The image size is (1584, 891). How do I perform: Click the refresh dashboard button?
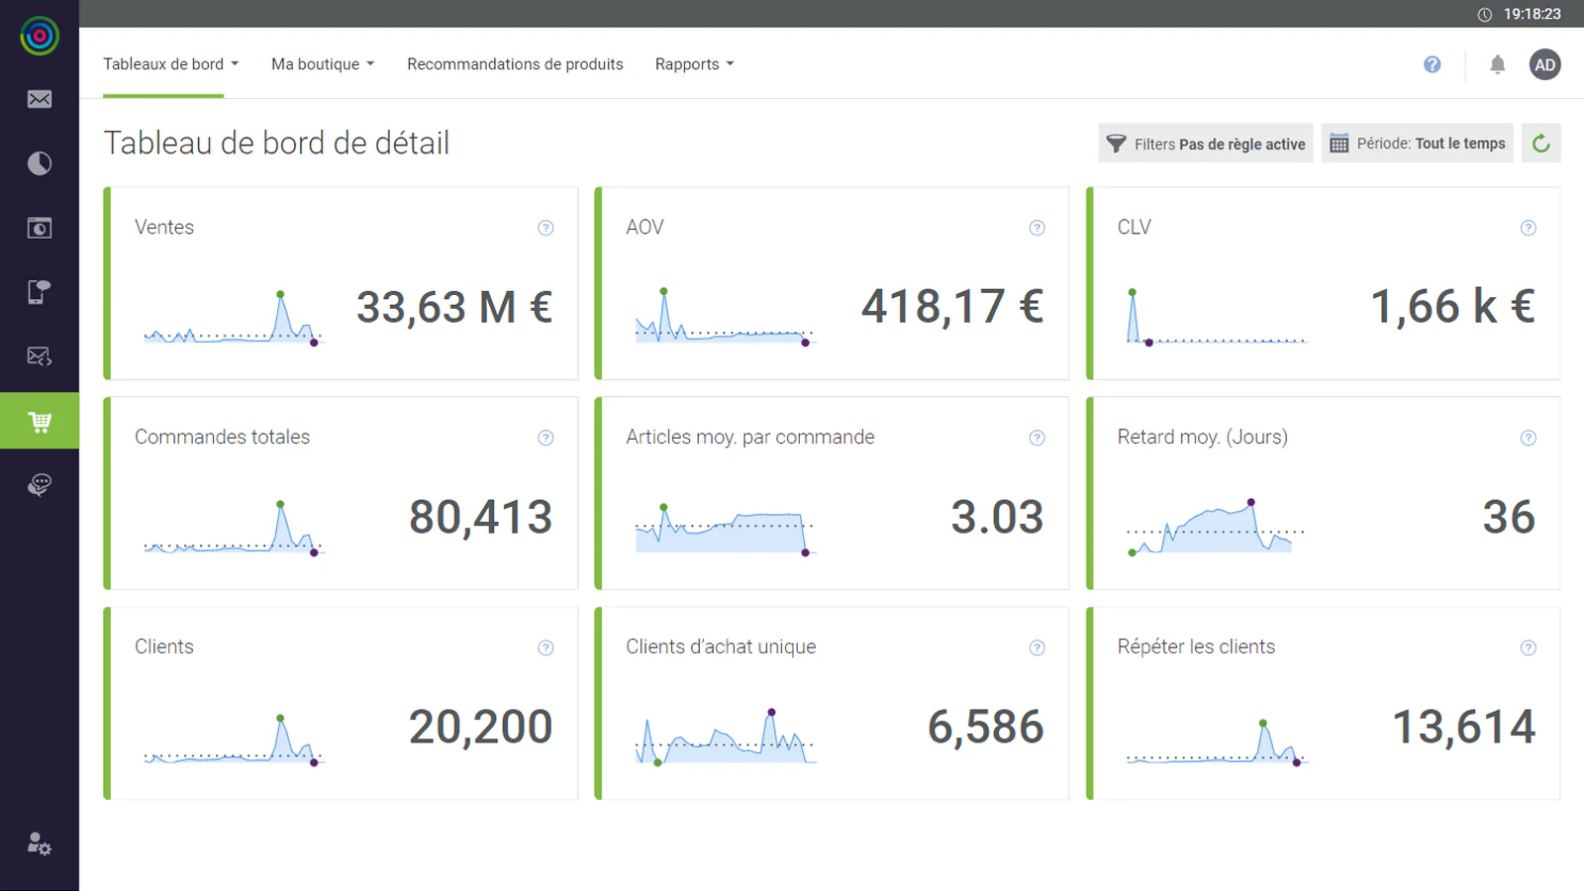1541,144
